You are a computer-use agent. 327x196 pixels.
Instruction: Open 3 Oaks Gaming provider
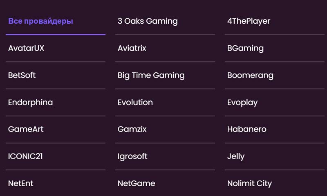(148, 21)
